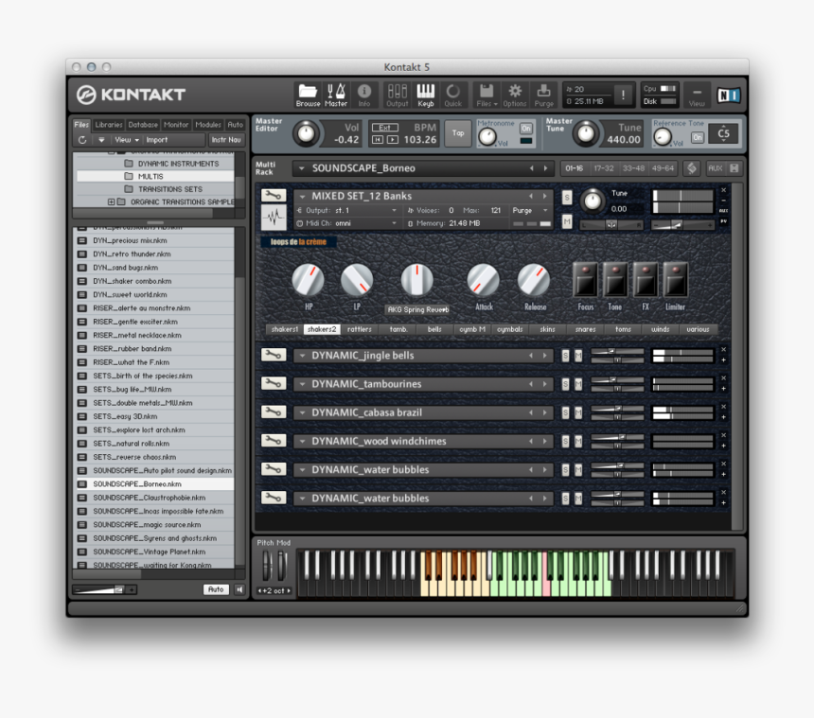814x718 pixels.
Task: Switch to the Modules tab
Action: [x=208, y=125]
